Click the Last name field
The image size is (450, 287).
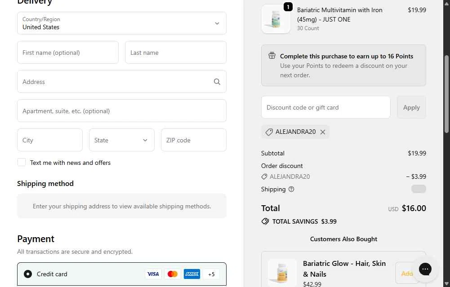coord(176,53)
